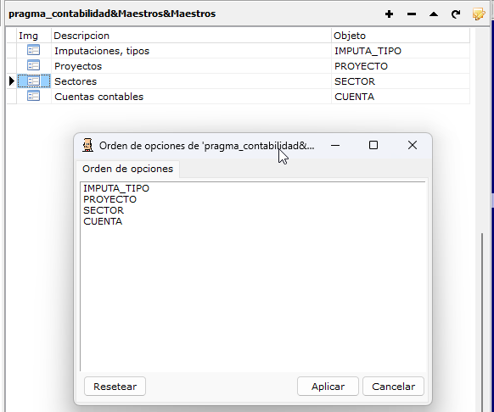The image size is (494, 412).
Task: Click the 'Descripcion' column header
Action: tap(191, 36)
